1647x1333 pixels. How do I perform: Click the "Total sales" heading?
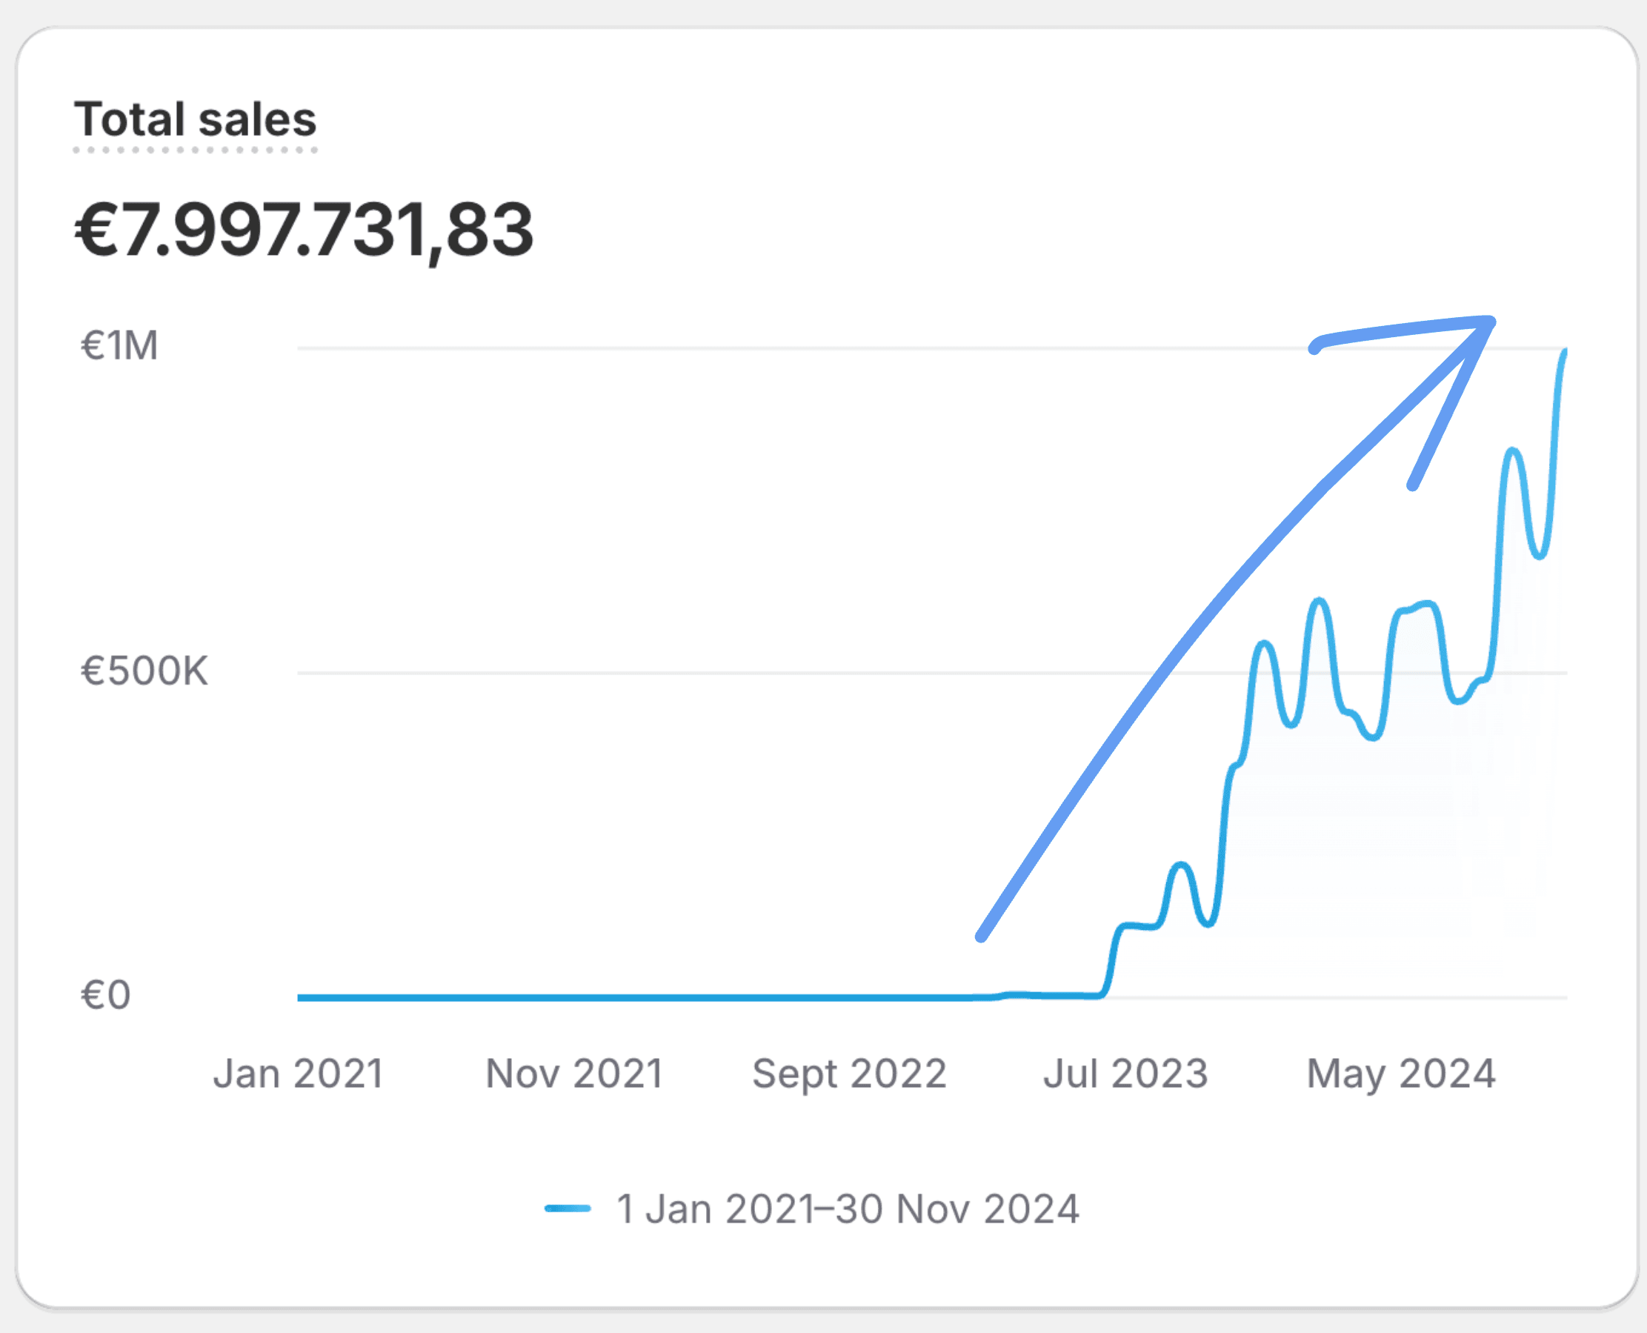[x=195, y=120]
